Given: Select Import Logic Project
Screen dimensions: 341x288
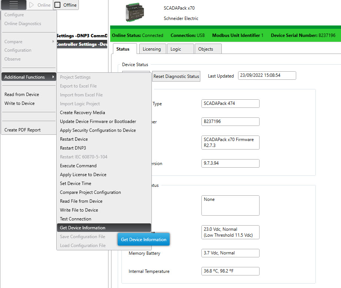Looking at the screenshot, I should click(80, 104).
